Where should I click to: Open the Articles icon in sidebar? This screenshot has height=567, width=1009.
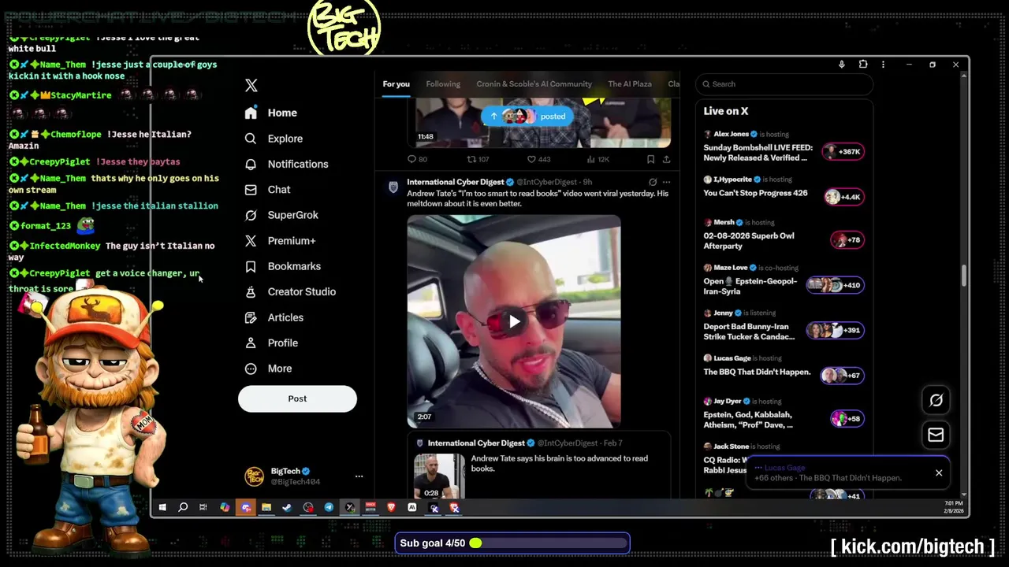pyautogui.click(x=251, y=317)
